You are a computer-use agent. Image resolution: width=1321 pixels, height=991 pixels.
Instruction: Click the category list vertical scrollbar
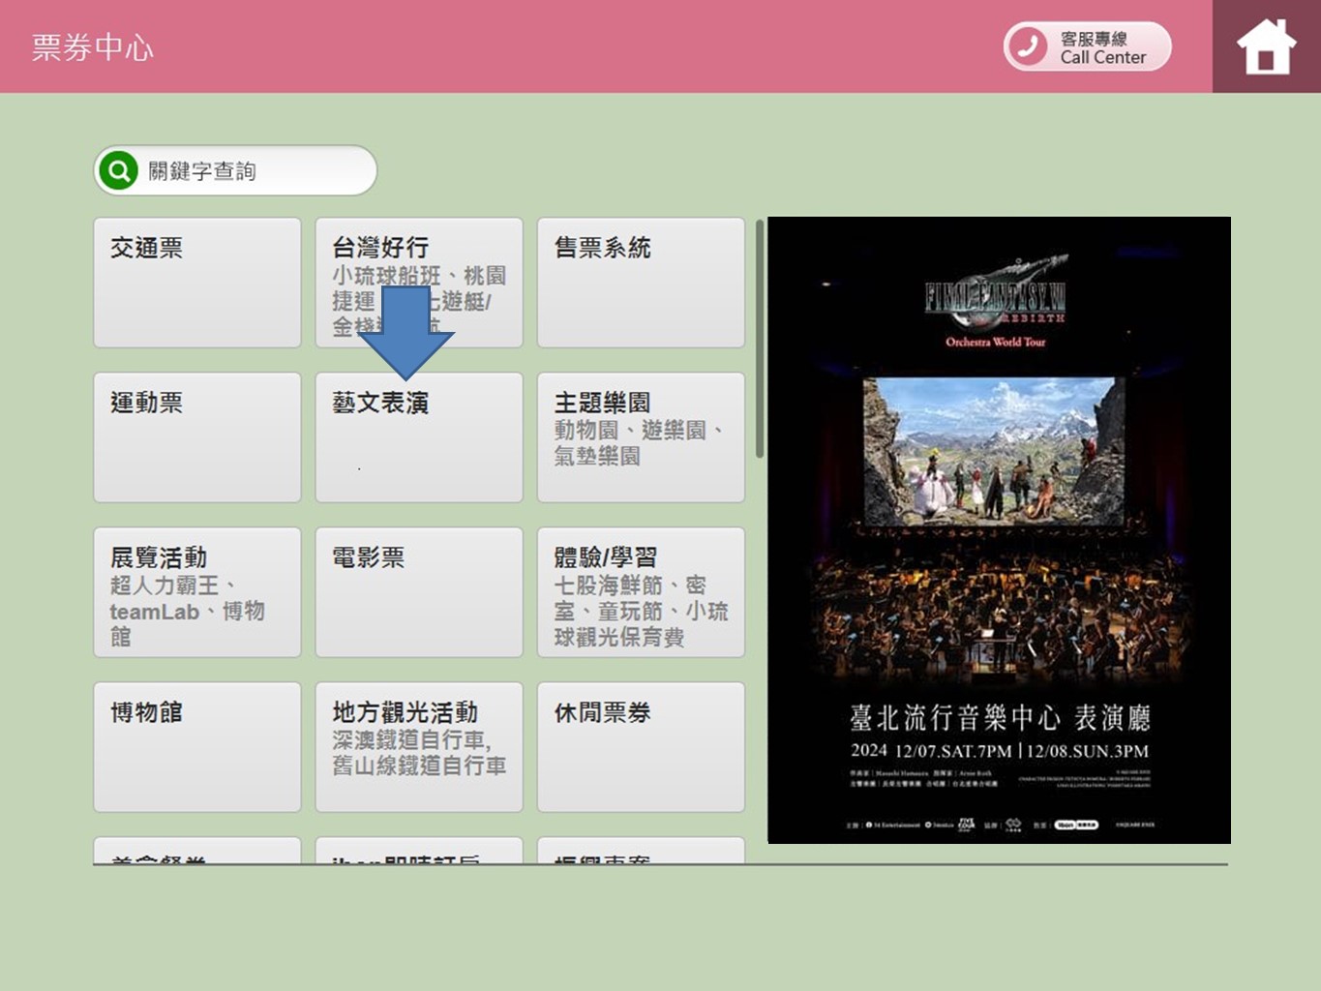760,339
